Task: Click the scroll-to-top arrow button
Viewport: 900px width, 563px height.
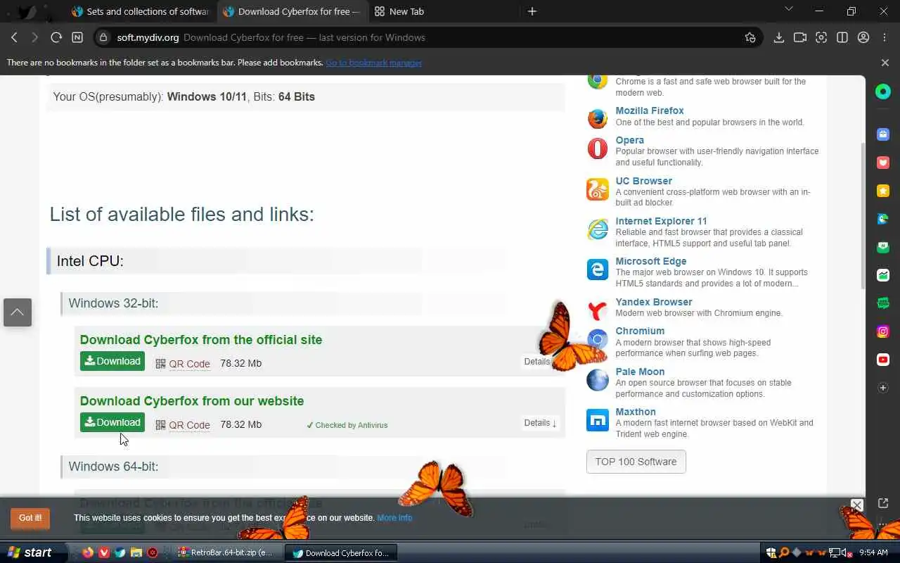Action: (x=18, y=312)
